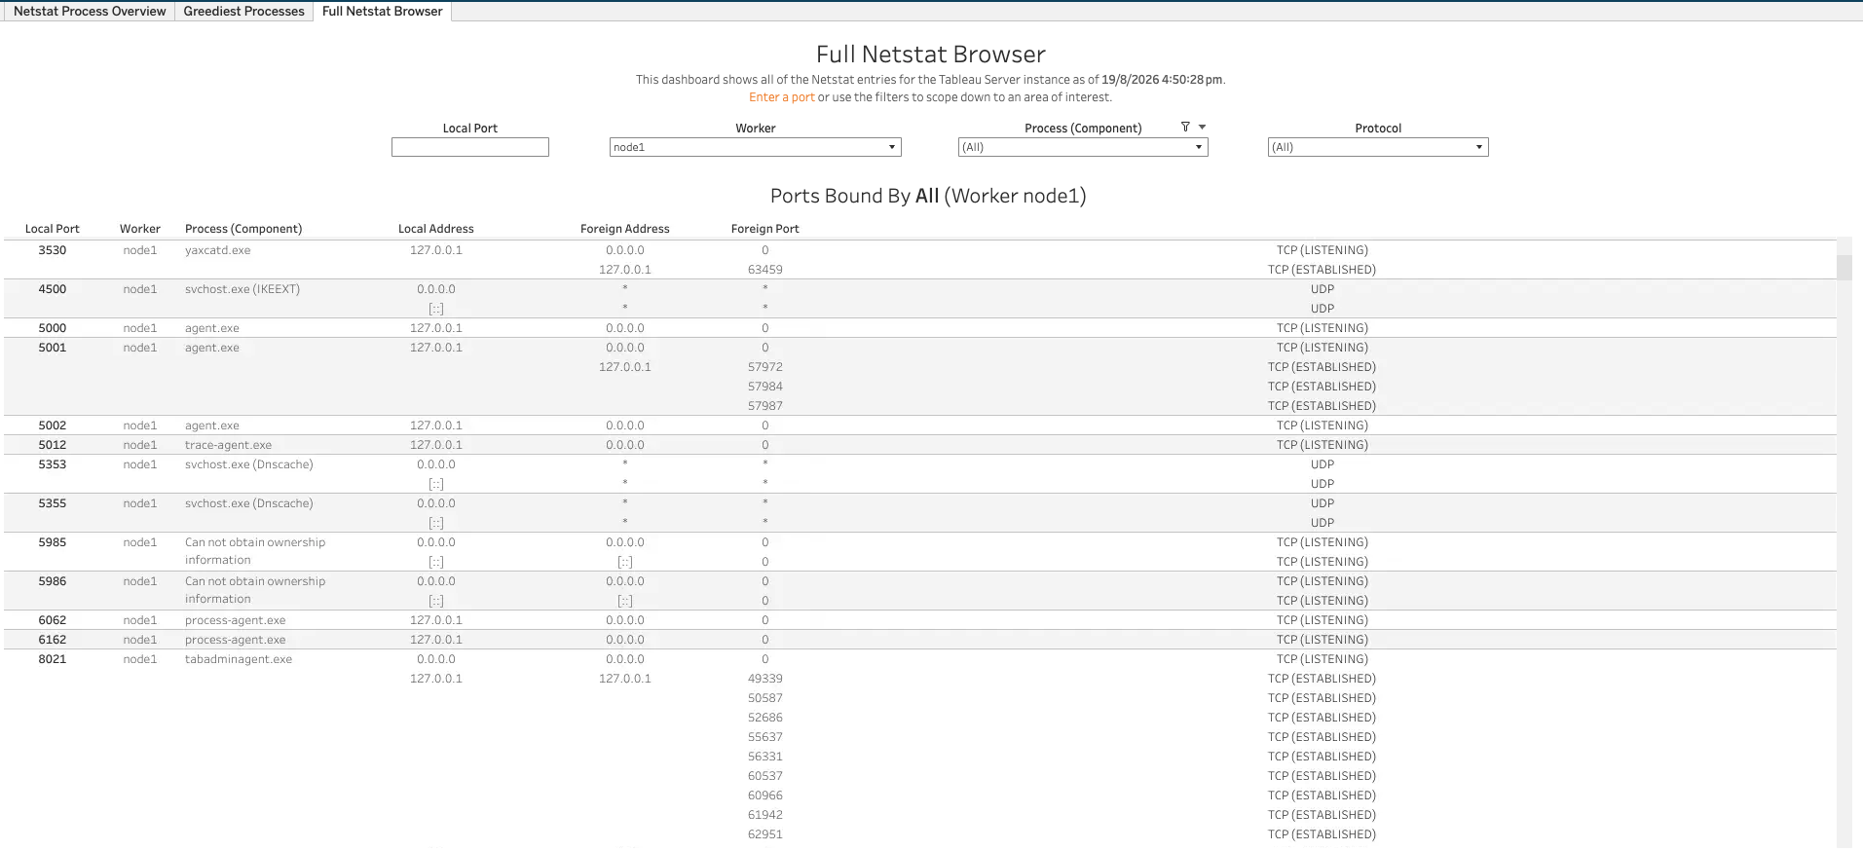Click process-agent.exe in the 6062 row

[x=236, y=620]
